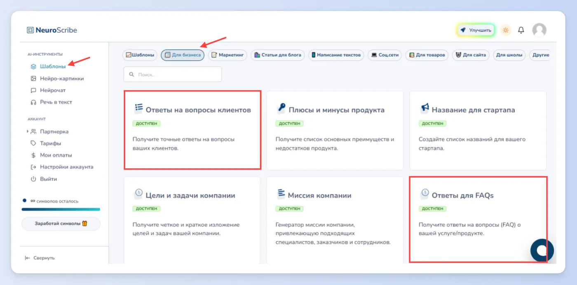Focus the Поиск search field
Screen dimensions: 577x285
point(173,74)
